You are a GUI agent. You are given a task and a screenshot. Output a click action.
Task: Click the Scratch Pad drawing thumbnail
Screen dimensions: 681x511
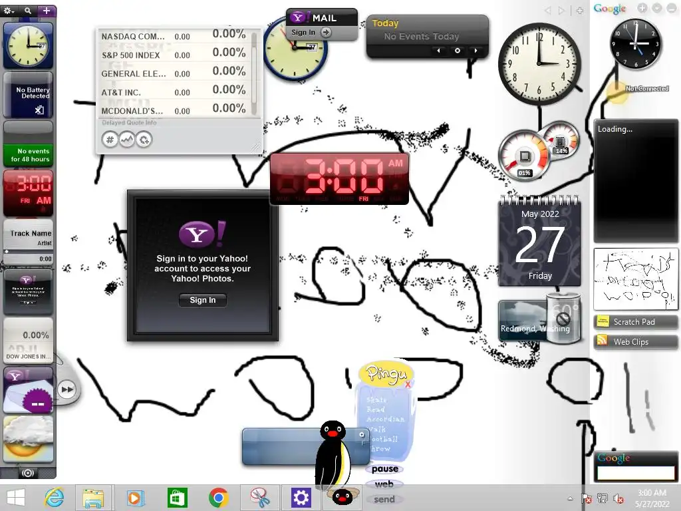[x=635, y=279]
